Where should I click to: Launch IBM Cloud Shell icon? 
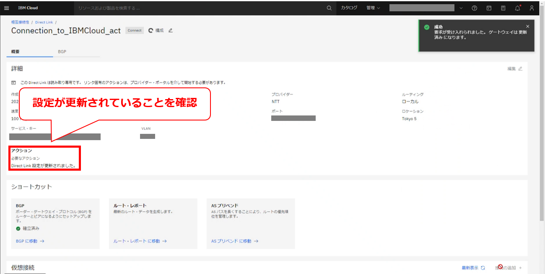[x=489, y=8]
